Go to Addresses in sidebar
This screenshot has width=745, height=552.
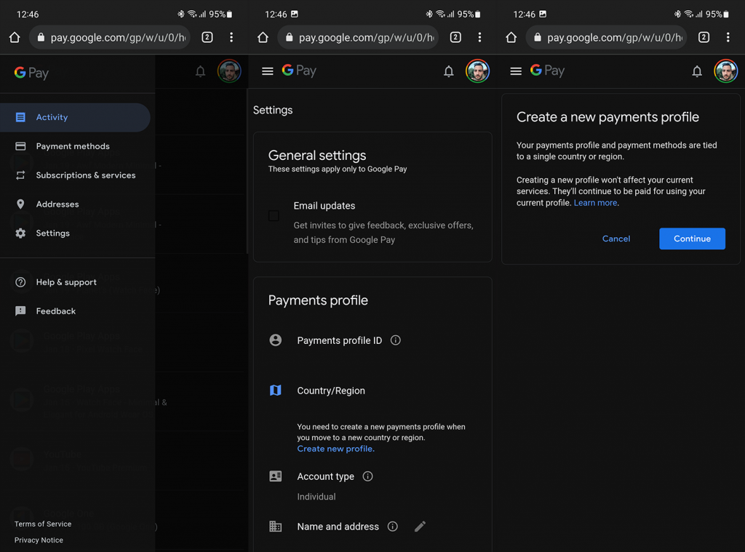click(x=57, y=204)
